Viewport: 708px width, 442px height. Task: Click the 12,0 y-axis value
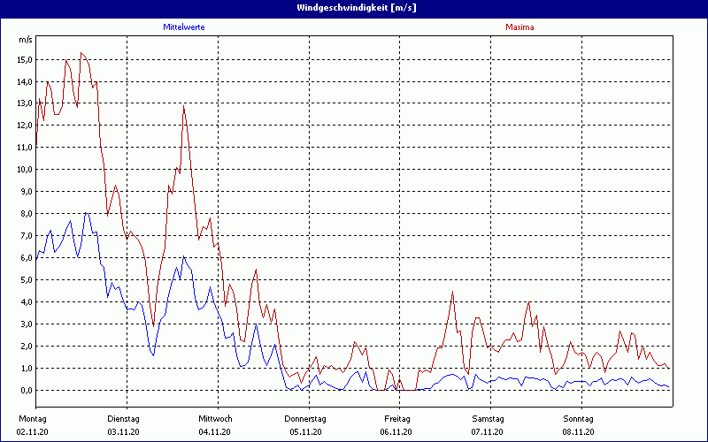click(x=25, y=125)
